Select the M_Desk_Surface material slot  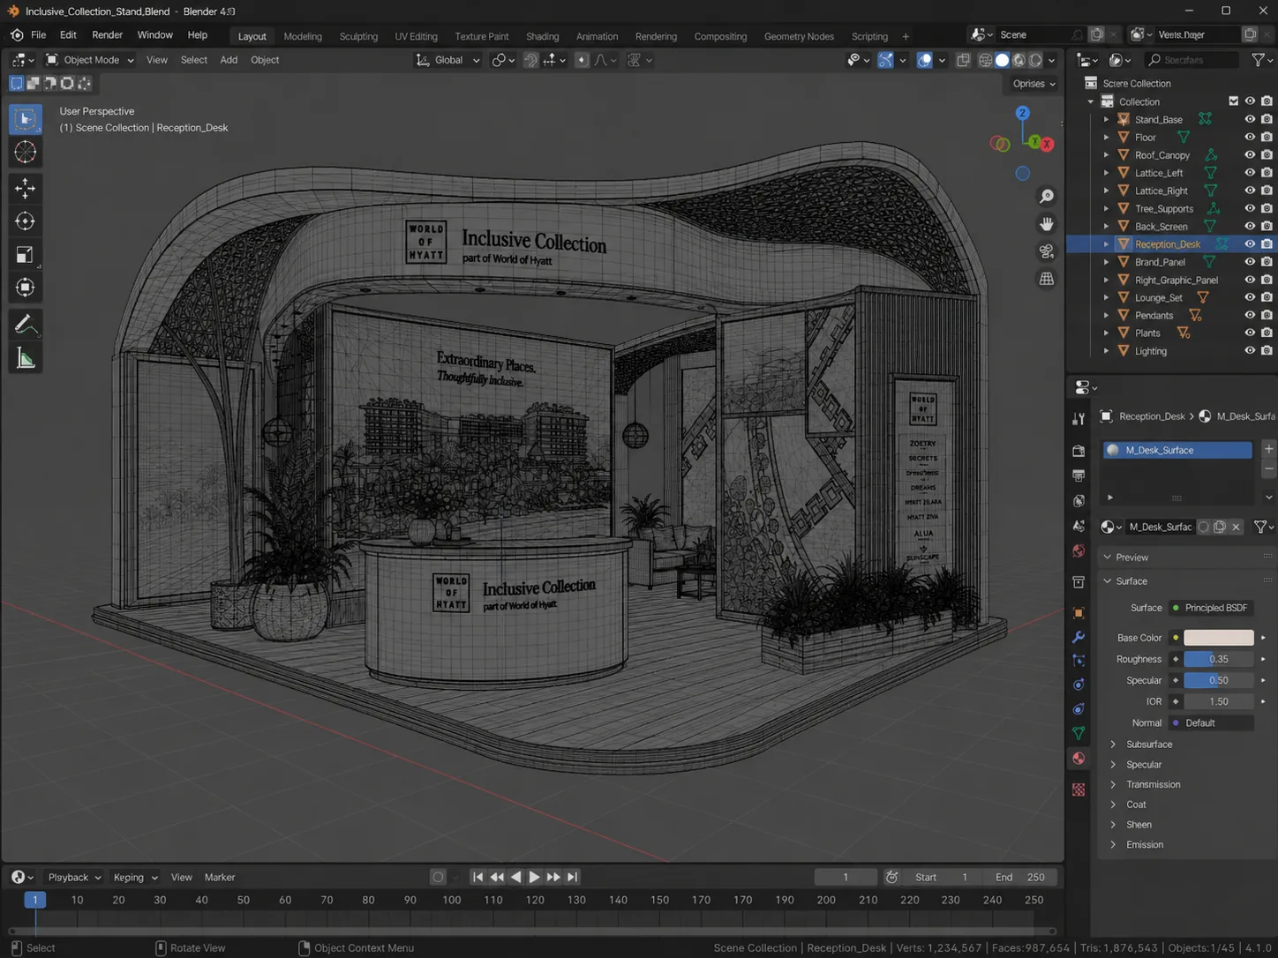(1177, 450)
